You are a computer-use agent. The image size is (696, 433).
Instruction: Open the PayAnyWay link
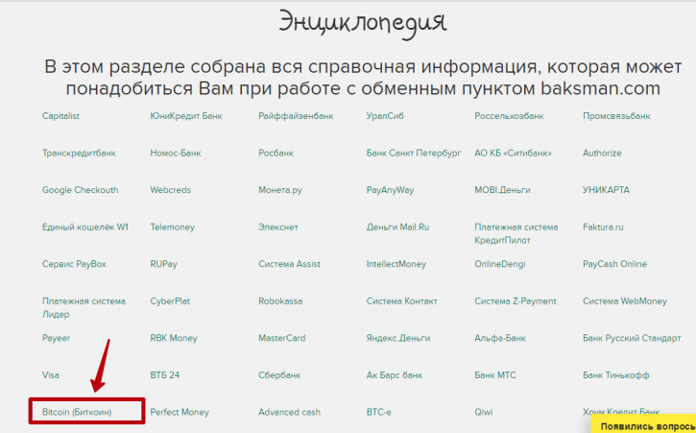click(x=390, y=190)
